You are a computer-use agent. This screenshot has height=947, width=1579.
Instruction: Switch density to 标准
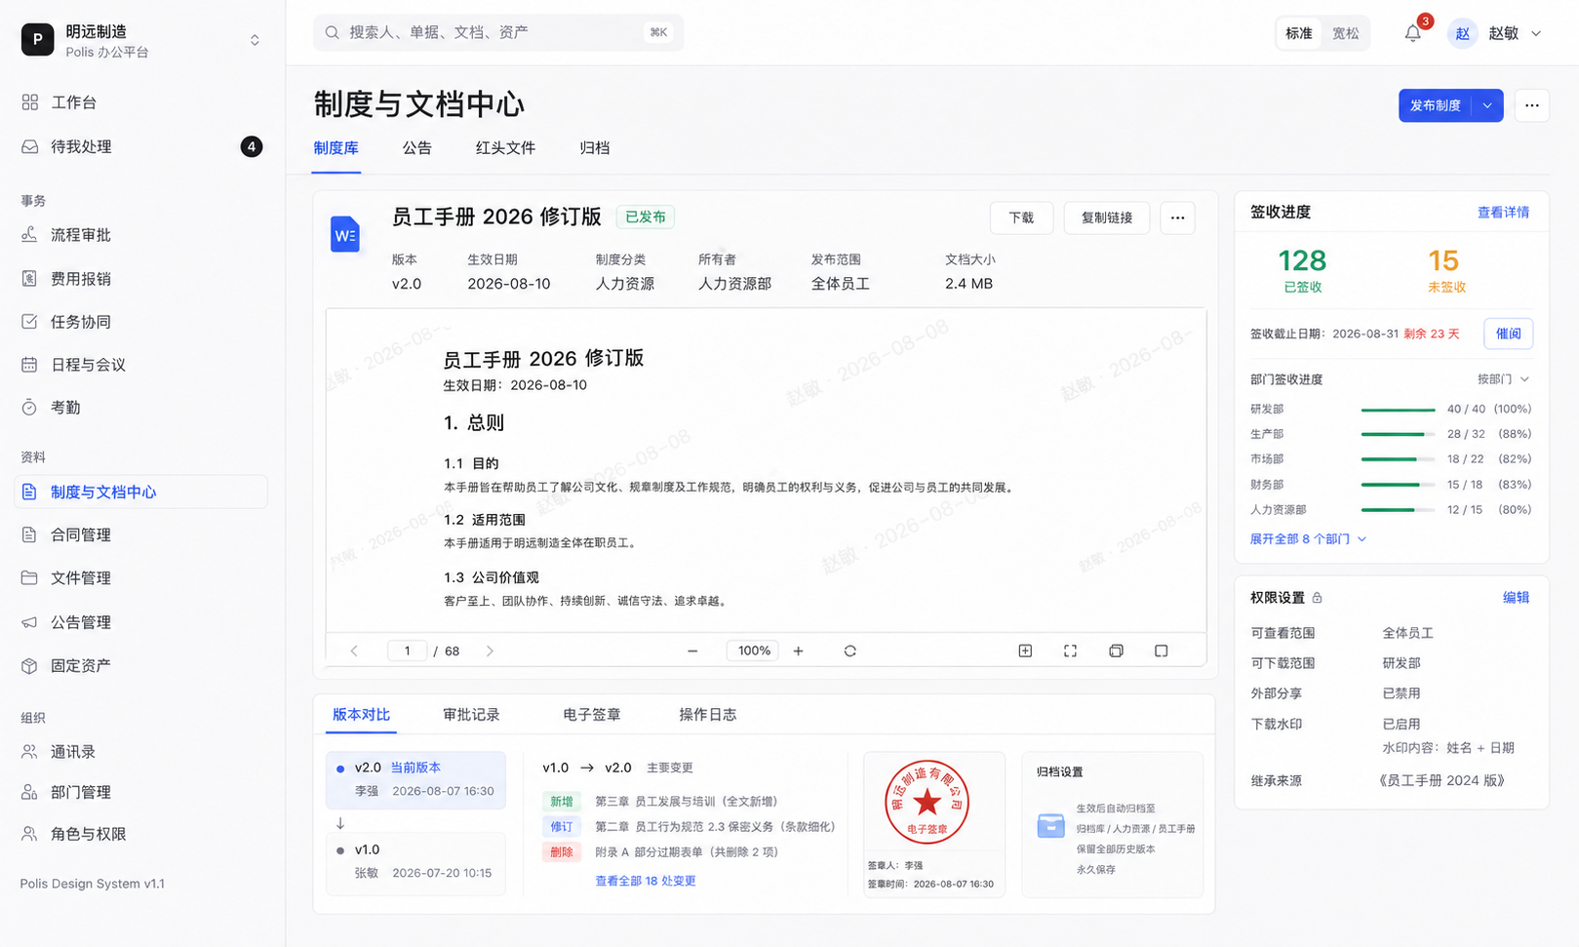[1299, 33]
